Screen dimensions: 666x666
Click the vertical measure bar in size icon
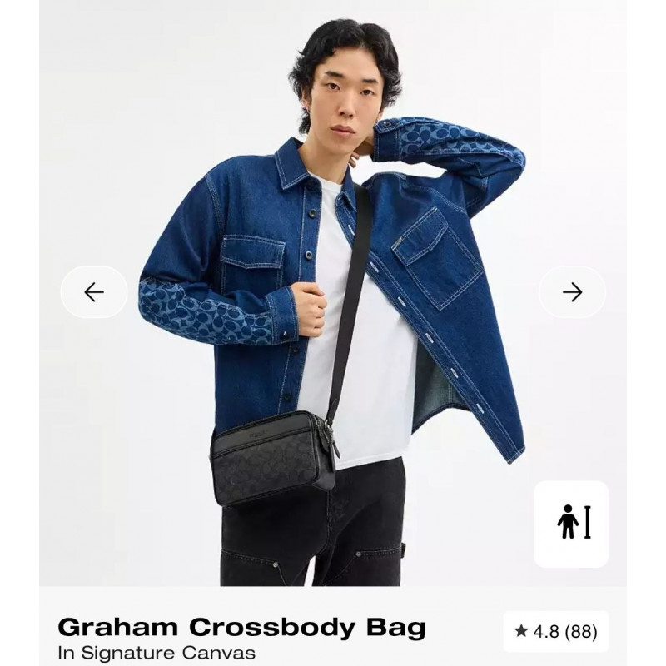tap(588, 522)
